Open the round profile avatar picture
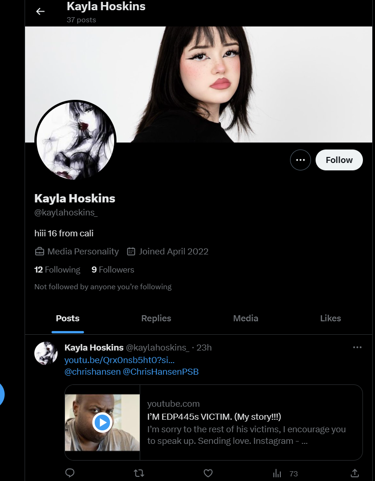Image resolution: width=375 pixels, height=481 pixels. (x=76, y=141)
